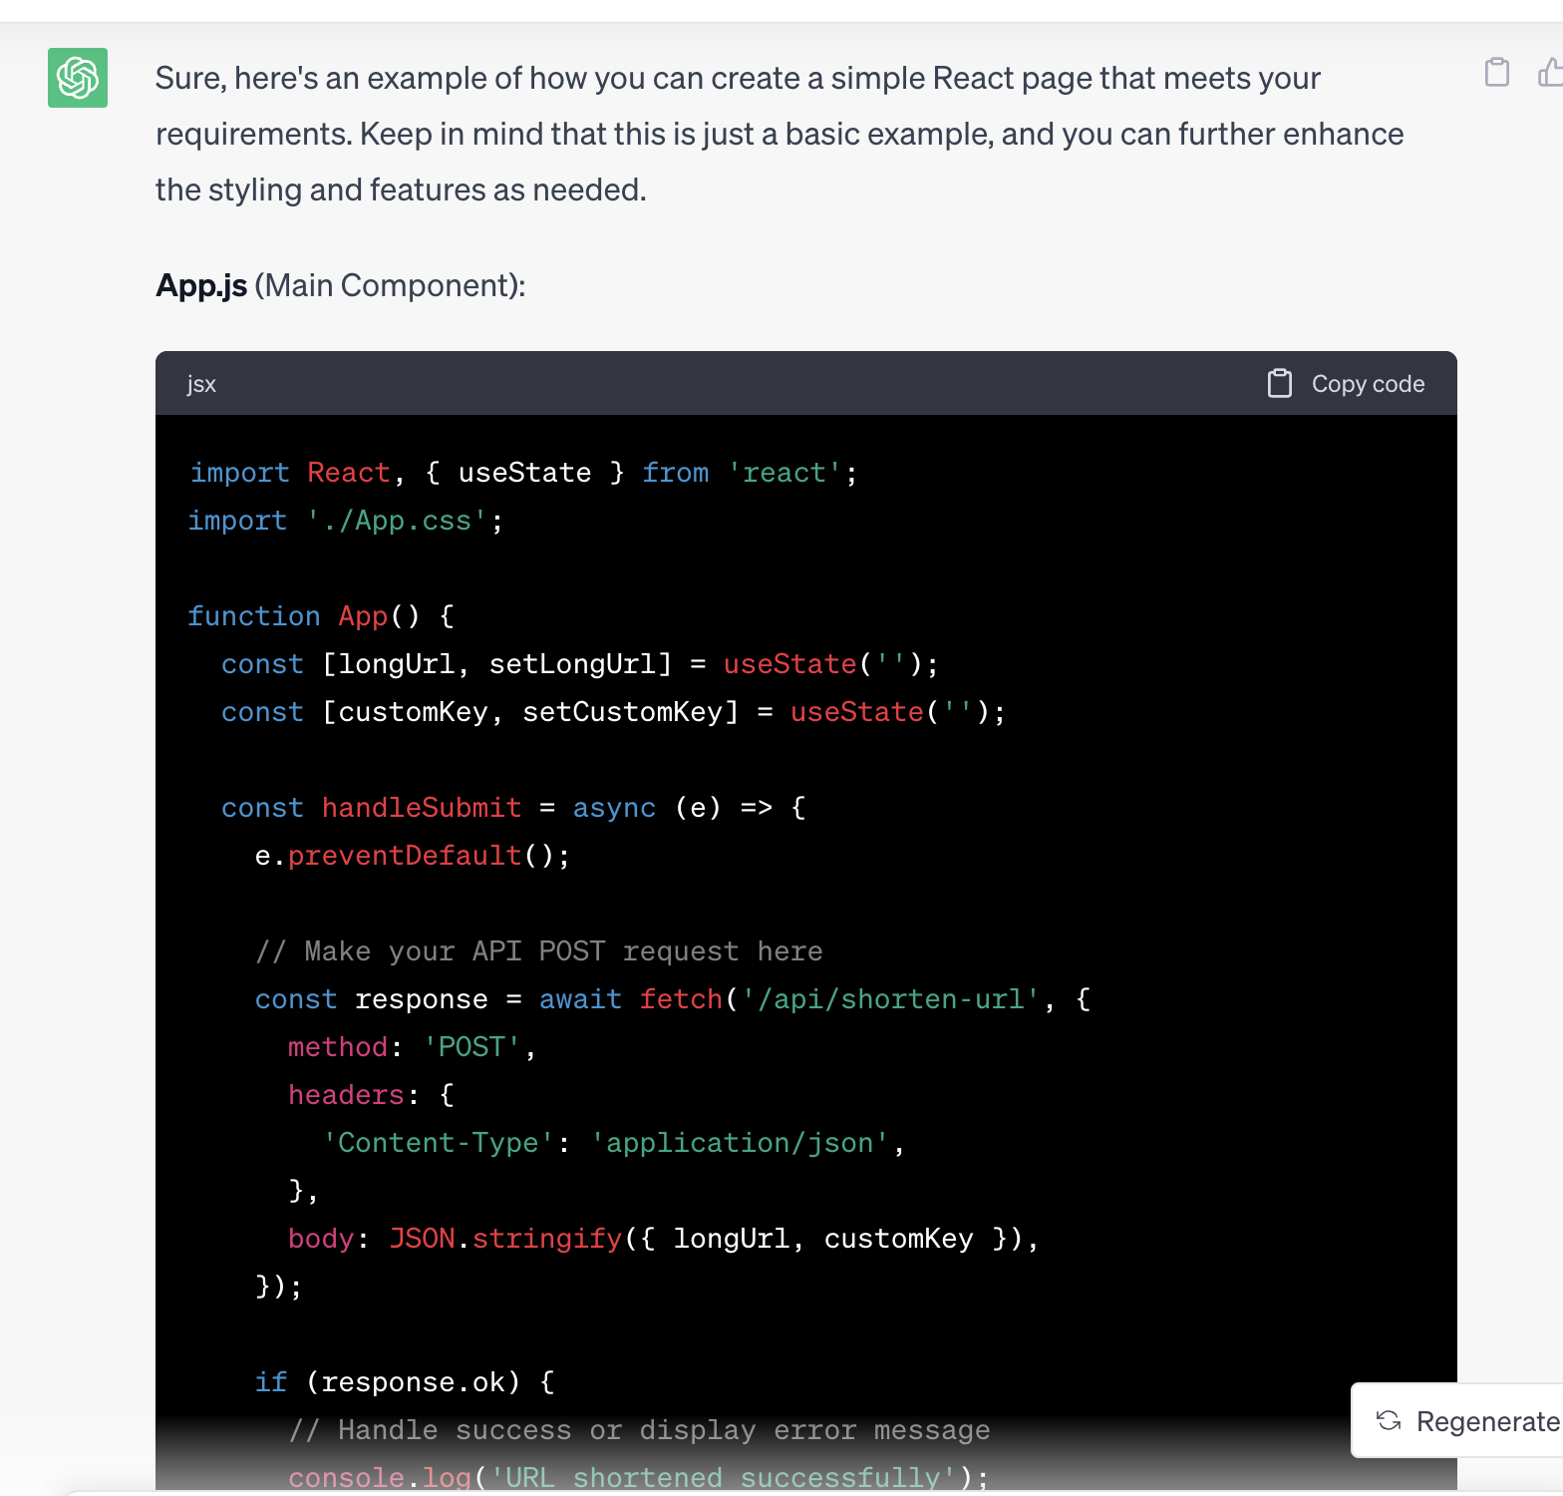The image size is (1563, 1496).
Task: Click the fetch '/api/shorten-url' line
Action: click(673, 999)
